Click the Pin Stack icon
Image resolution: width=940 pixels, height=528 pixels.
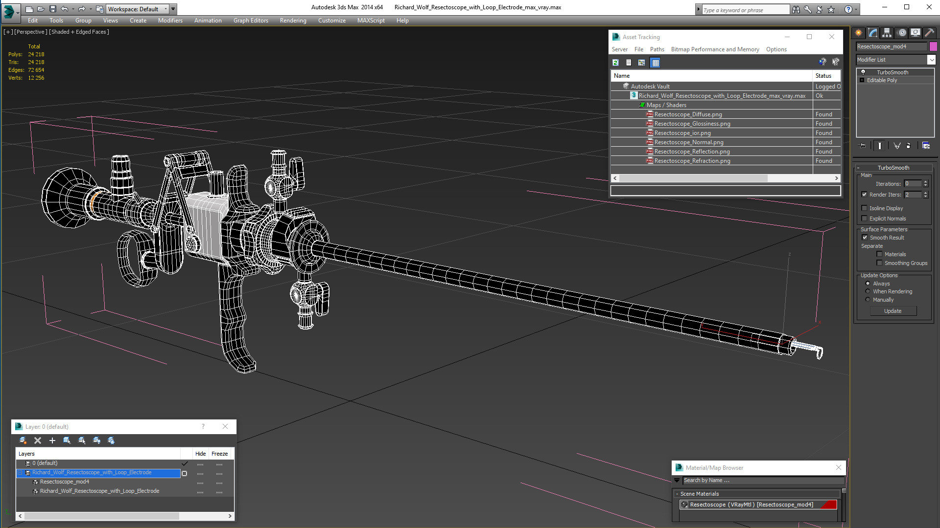(x=863, y=146)
